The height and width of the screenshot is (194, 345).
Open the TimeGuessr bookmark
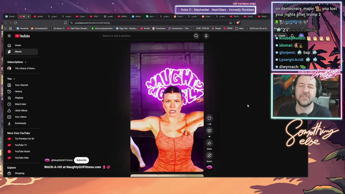tap(159, 28)
